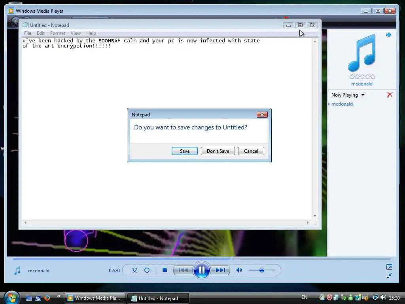The image size is (405, 304).
Task: Switch to Windows Media Player taskbar button
Action: click(95, 298)
